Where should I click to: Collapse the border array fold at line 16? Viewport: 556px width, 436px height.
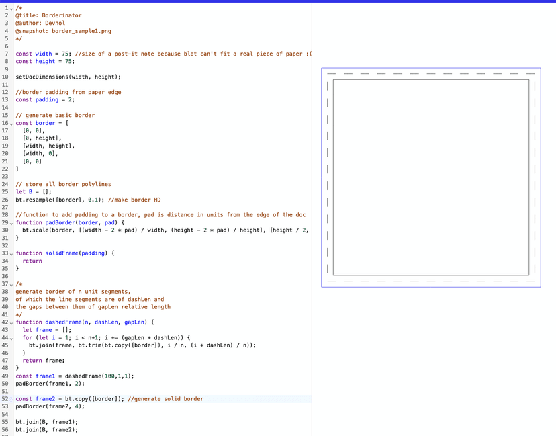coord(11,124)
